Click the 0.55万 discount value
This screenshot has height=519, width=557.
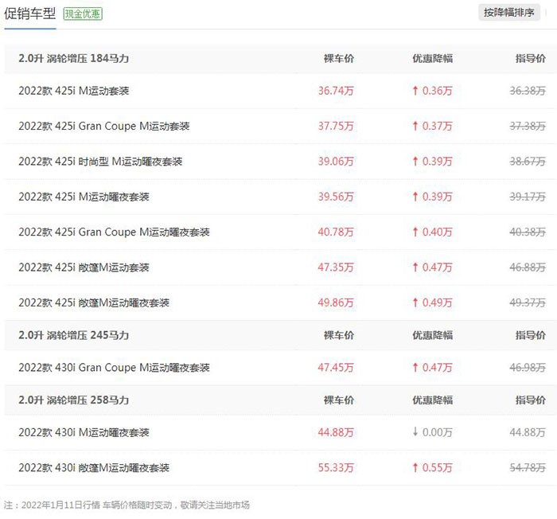pyautogui.click(x=438, y=467)
